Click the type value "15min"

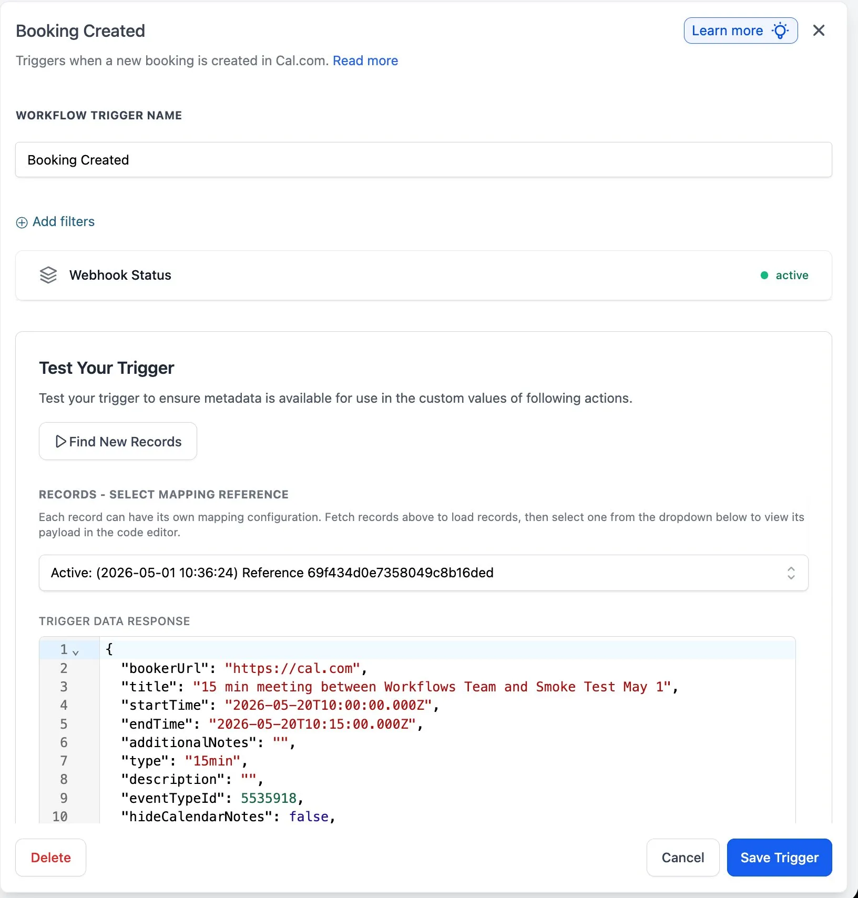(x=213, y=761)
